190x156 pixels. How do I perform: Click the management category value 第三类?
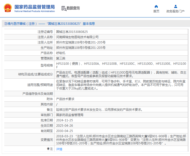click(61, 58)
